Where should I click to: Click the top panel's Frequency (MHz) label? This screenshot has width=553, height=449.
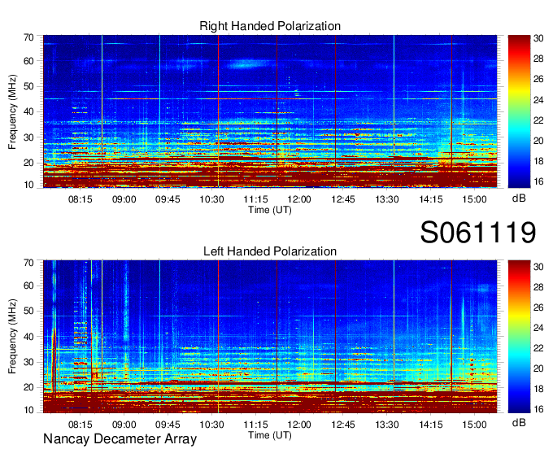coord(12,111)
